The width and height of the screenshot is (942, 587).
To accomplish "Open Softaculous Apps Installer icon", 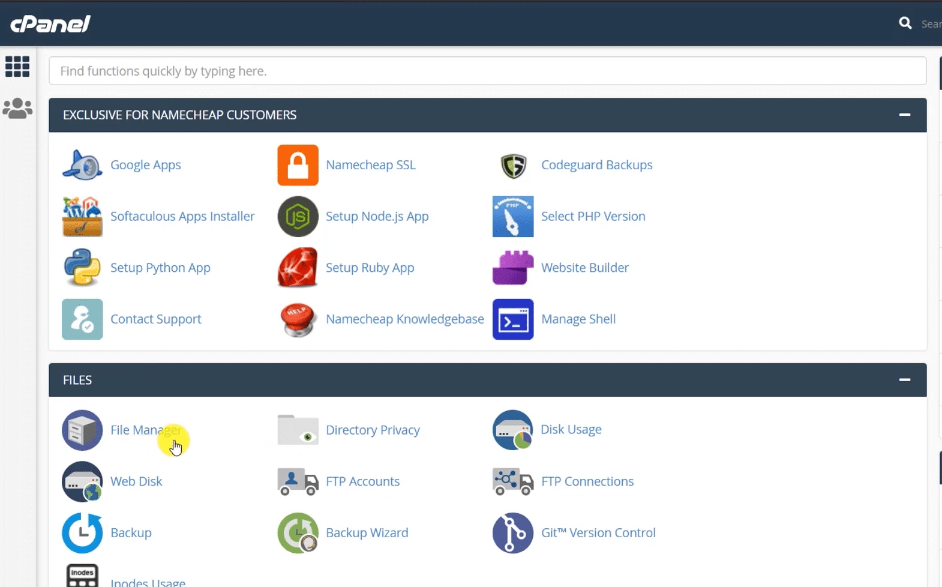I will [x=82, y=217].
